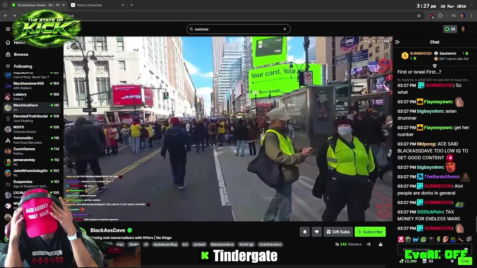Share the stream via share icon
This screenshot has height=268, width=477.
point(369,244)
